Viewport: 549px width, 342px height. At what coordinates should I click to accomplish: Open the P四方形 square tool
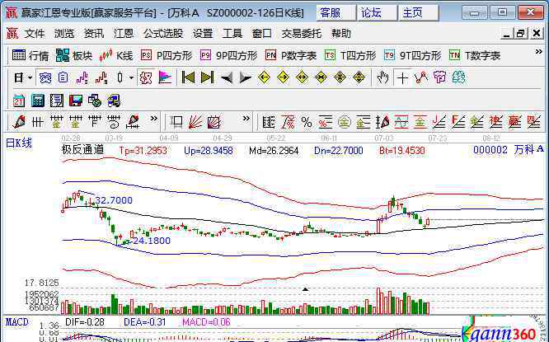pos(167,55)
